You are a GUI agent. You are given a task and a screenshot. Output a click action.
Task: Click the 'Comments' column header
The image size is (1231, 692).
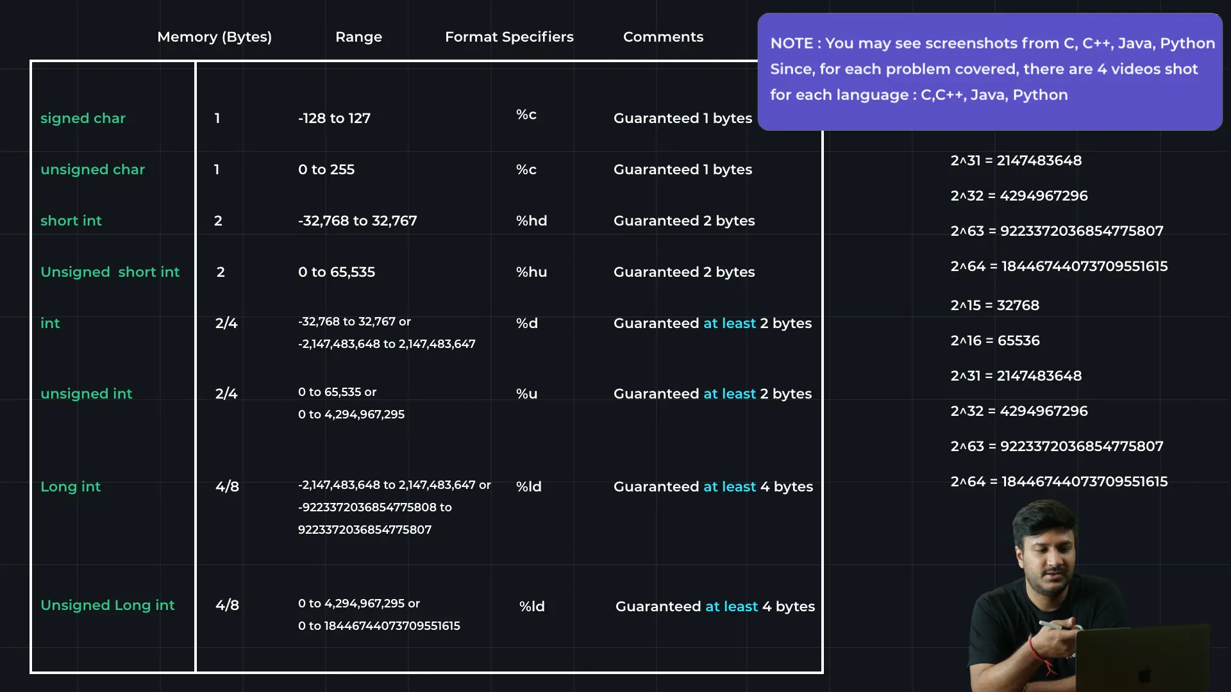[x=663, y=37]
